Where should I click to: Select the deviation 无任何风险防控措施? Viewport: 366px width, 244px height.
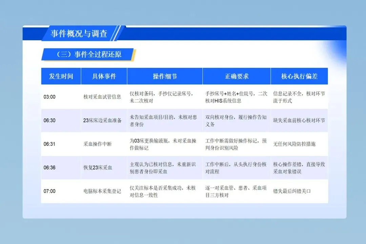294,144
